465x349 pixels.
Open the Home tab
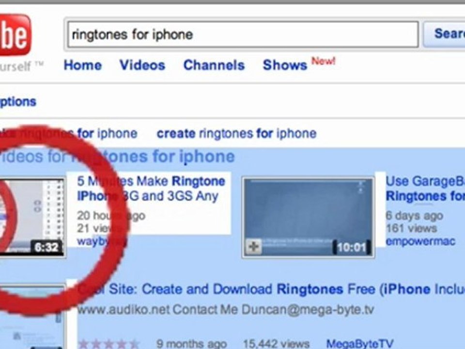(x=83, y=65)
